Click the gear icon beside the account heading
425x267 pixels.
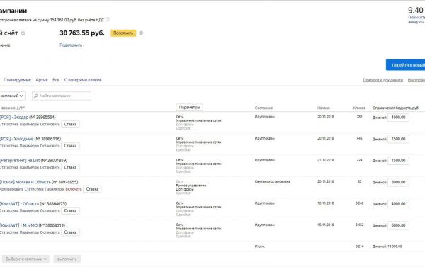pyautogui.click(x=23, y=33)
